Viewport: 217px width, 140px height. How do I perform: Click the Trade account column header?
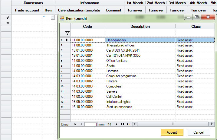coord(27,10)
